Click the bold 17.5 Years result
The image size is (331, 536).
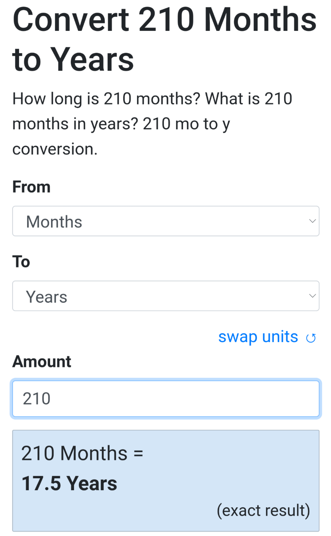point(69,483)
